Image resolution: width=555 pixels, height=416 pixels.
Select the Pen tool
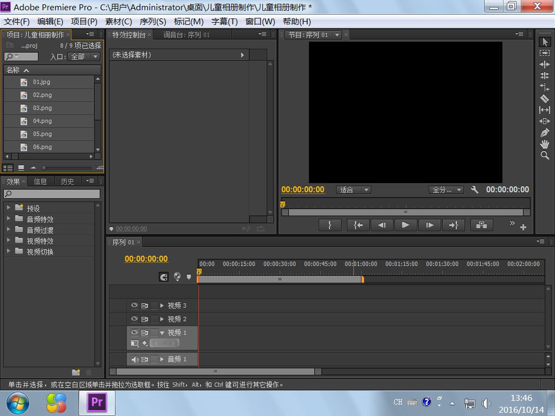tap(545, 133)
